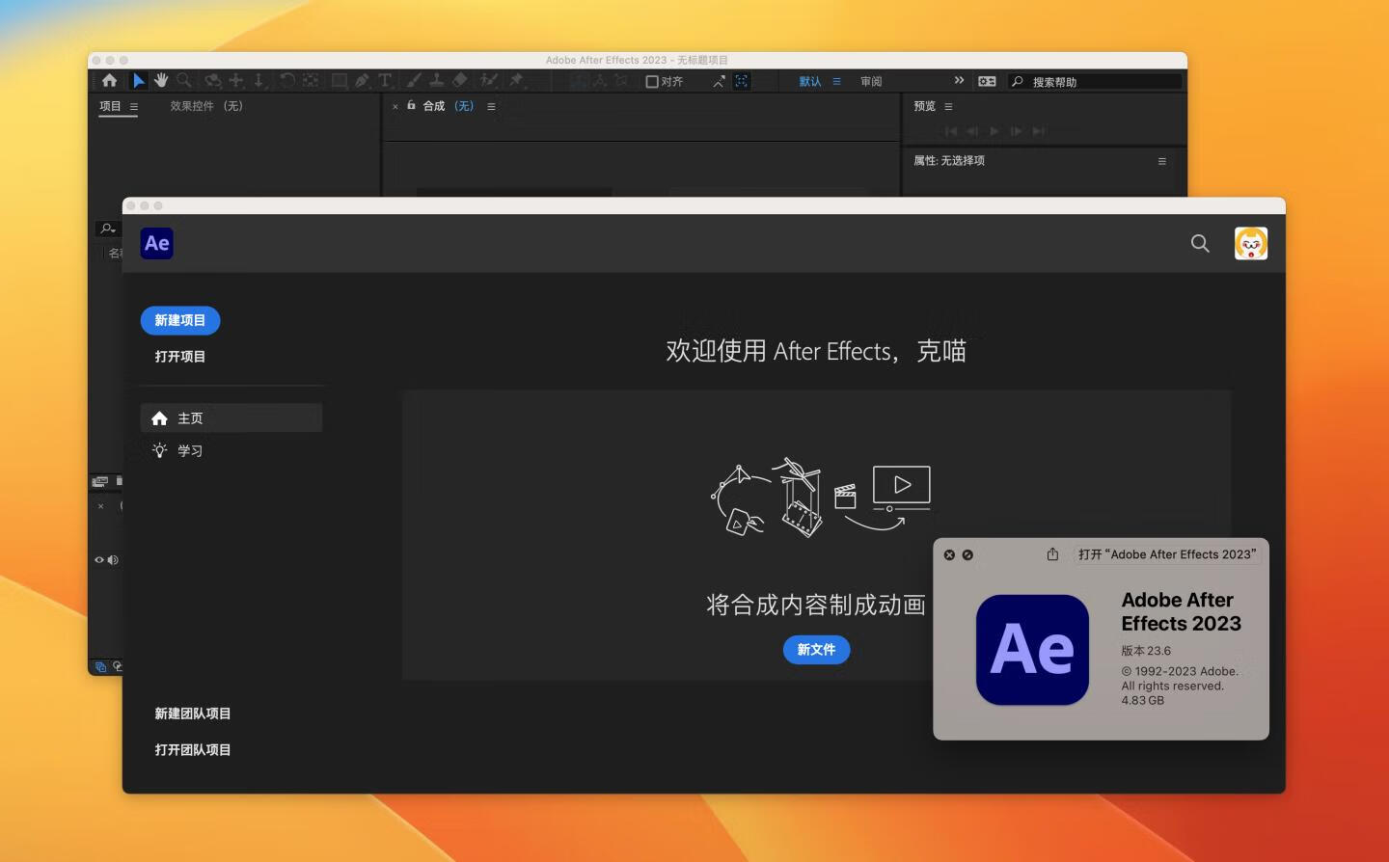Image resolution: width=1389 pixels, height=862 pixels.
Task: Switch to the 效果控件 (无) tab
Action: tap(206, 106)
